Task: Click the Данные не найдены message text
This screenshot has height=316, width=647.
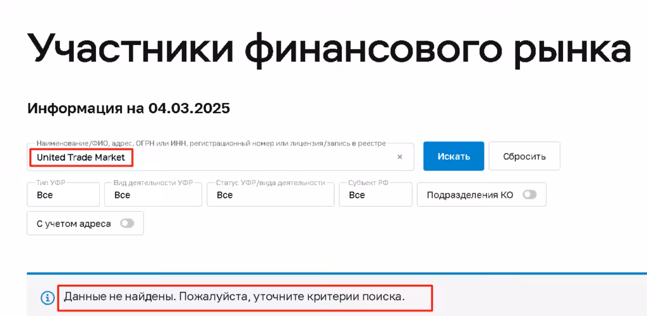Action: tap(234, 296)
